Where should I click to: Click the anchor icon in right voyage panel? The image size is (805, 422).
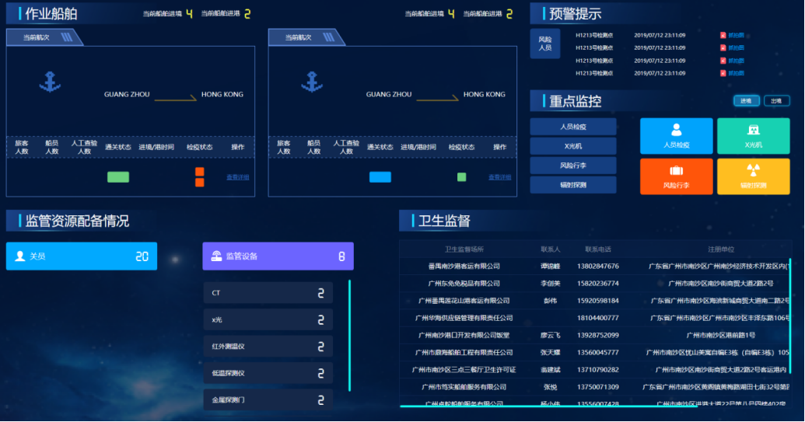(x=312, y=81)
